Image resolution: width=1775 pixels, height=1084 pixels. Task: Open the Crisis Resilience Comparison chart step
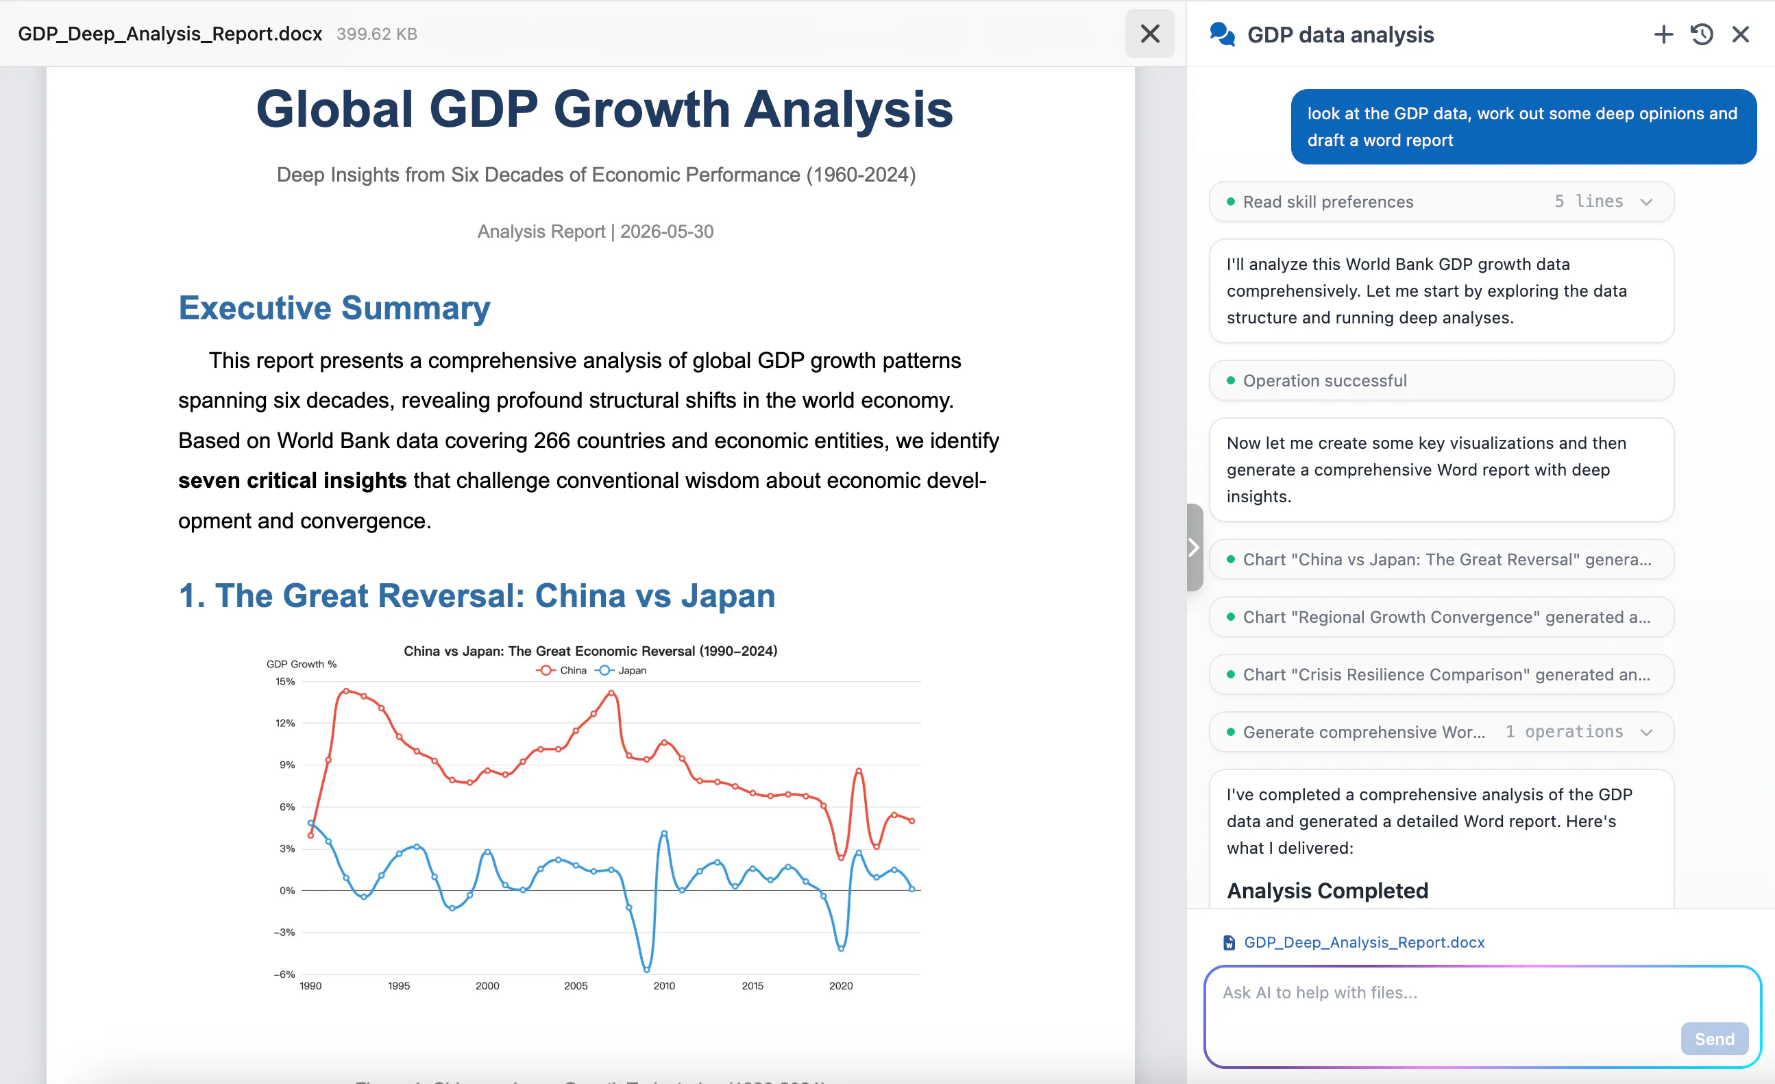point(1441,674)
